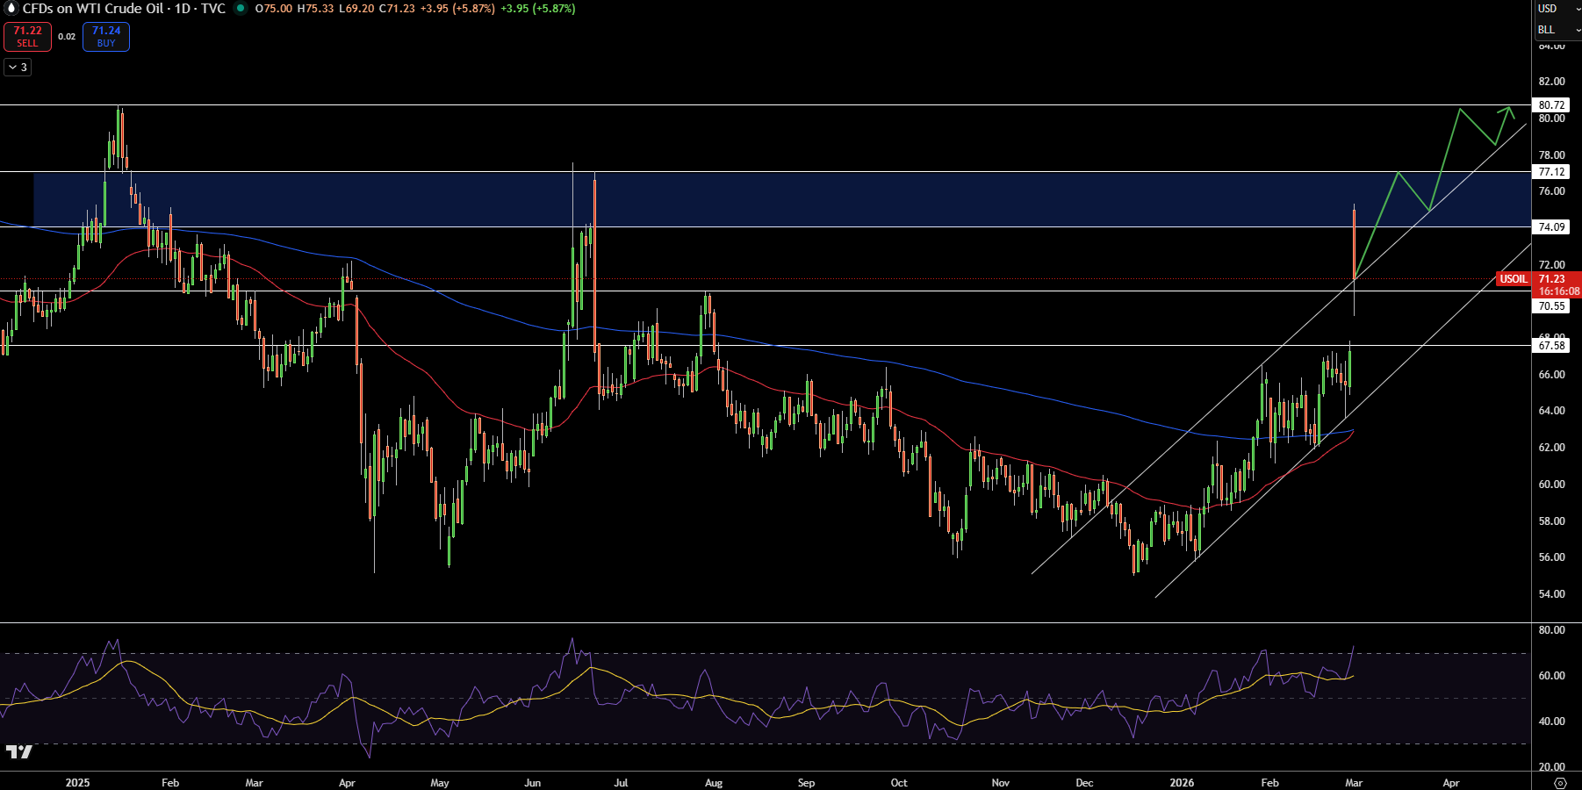
Task: Click the 71.24 BUY button
Action: pos(106,37)
